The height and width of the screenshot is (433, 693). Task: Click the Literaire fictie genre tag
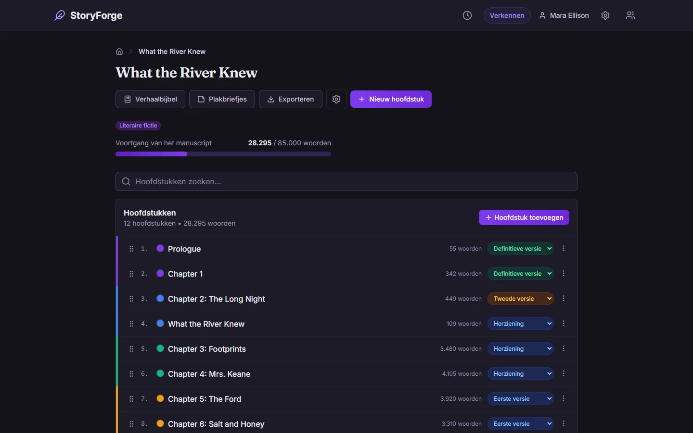tap(138, 126)
